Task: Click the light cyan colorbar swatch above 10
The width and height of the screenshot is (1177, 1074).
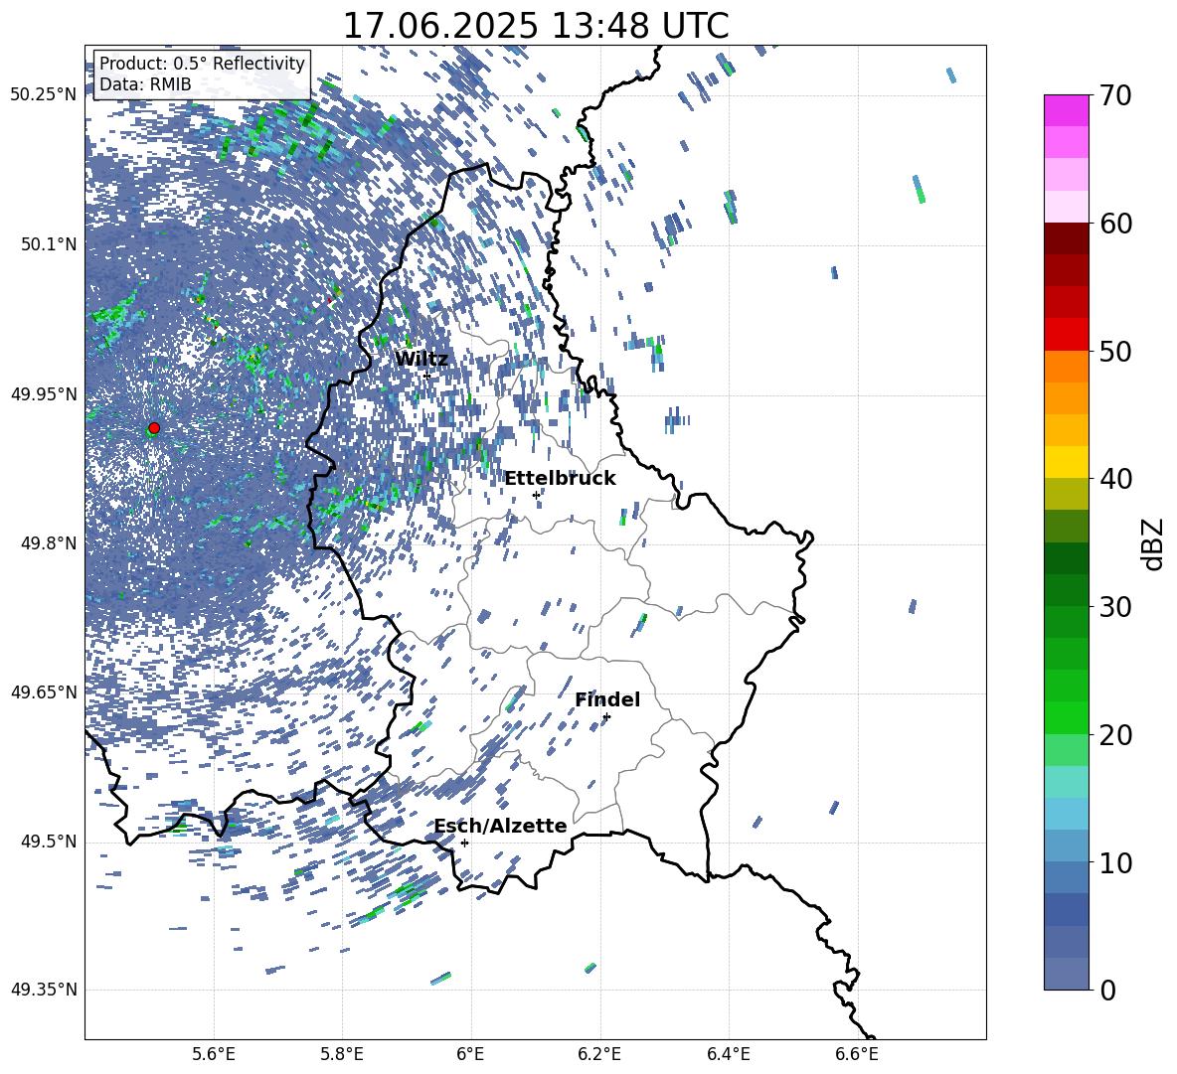Action: [x=1067, y=814]
